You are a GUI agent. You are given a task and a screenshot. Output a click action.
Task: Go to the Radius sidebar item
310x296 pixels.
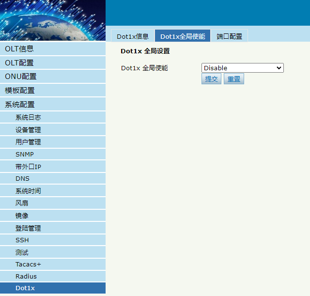coord(53,276)
